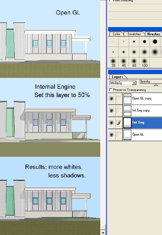Switch to the Color tab

click(116, 34)
